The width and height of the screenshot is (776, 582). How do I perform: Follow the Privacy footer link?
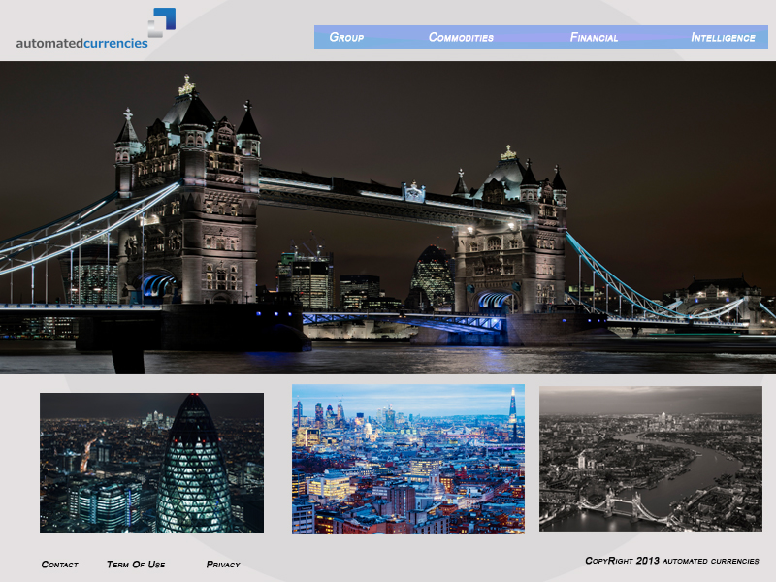point(223,565)
